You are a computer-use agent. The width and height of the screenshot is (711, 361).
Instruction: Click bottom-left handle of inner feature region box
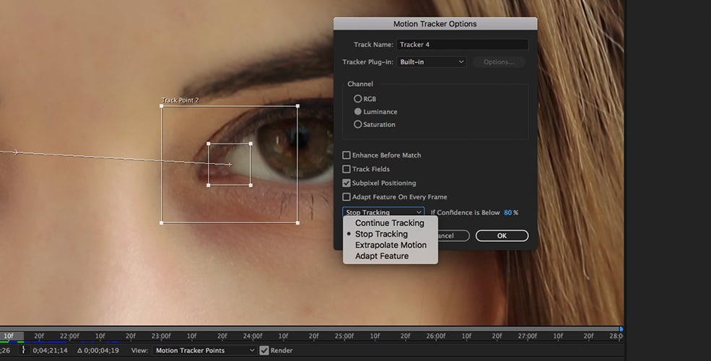coord(209,185)
